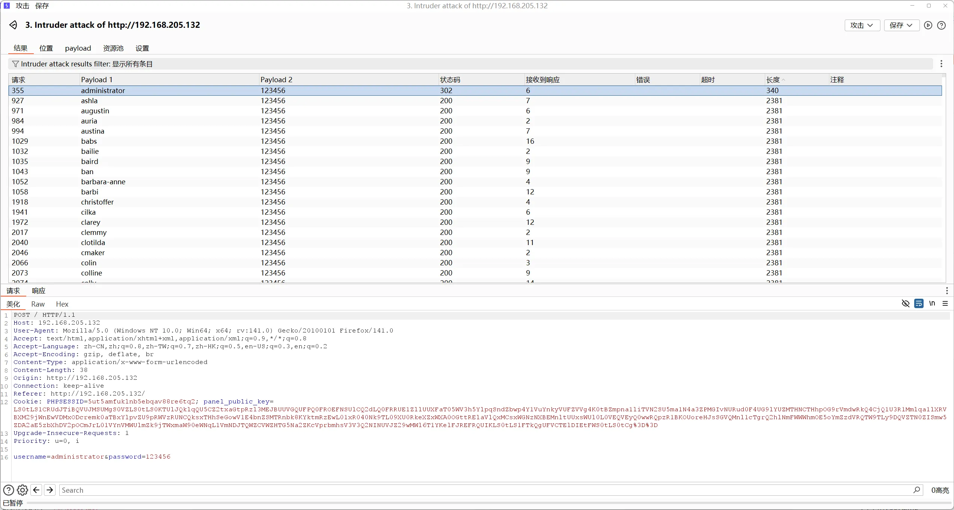Open the results table options kebab menu
The height and width of the screenshot is (510, 954).
pyautogui.click(x=941, y=64)
